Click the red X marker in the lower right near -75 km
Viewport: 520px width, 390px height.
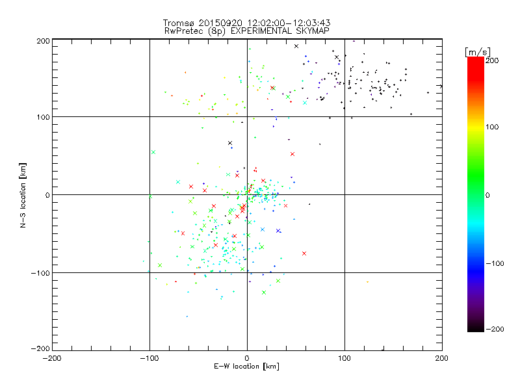pyautogui.click(x=304, y=253)
